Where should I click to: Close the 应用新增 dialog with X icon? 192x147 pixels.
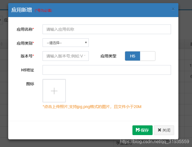[x=173, y=9]
